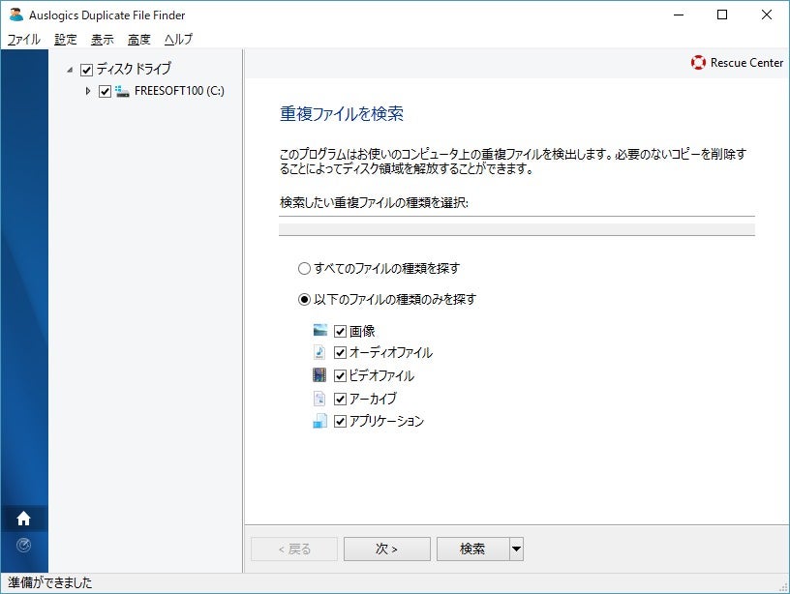The width and height of the screenshot is (790, 594).
Task: Open the ヘルプ menu
Action: point(178,40)
